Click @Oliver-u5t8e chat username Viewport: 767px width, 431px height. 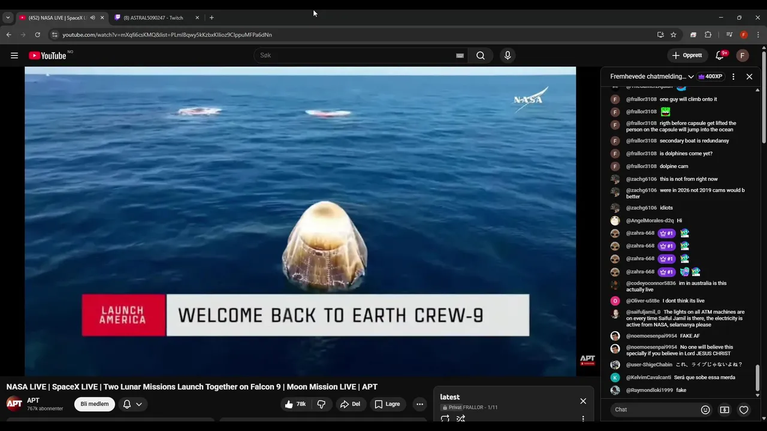(x=643, y=301)
